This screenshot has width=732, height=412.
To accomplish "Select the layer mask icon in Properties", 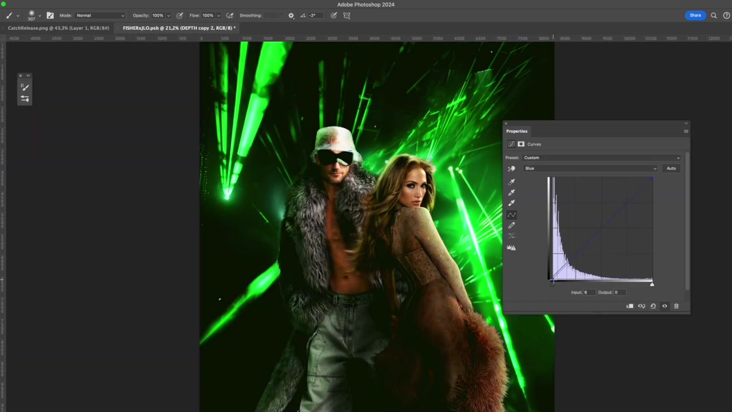I will pos(521,144).
